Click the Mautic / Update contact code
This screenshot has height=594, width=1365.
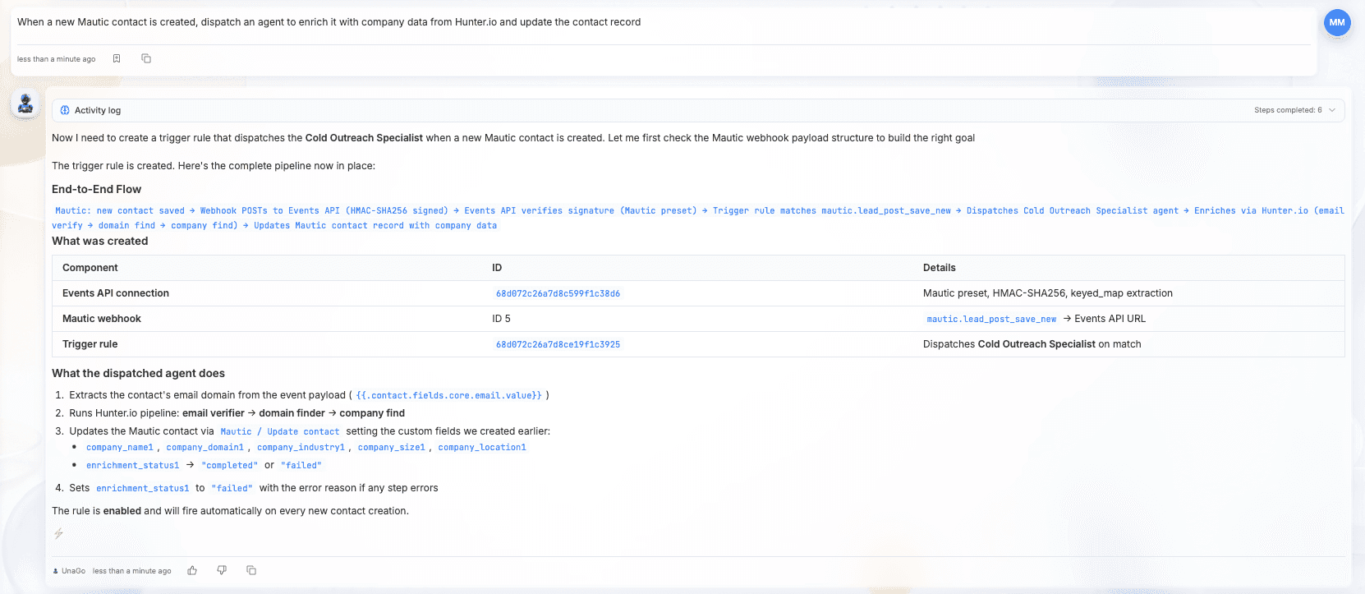point(279,431)
